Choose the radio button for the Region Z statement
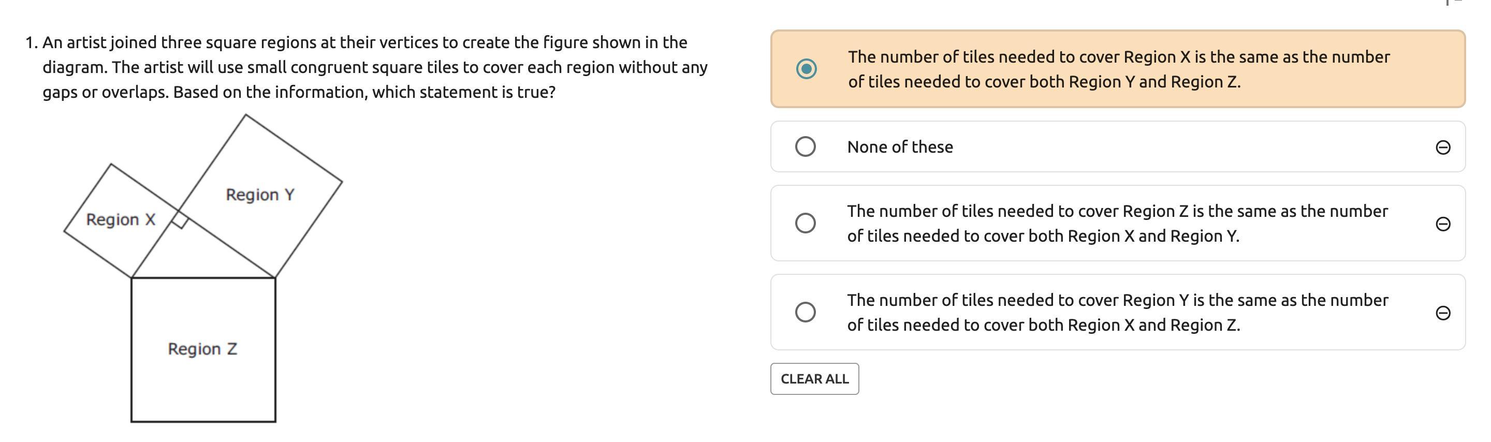 [805, 223]
